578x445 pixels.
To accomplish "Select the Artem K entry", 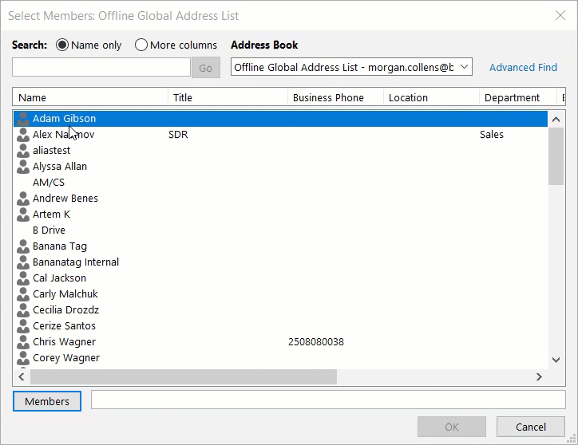I will tap(280, 215).
